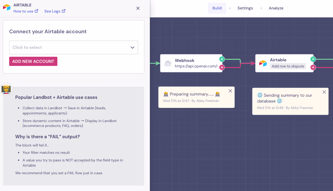
Task: Click the ADD NEW ACCOUNT button
Action: tap(33, 61)
